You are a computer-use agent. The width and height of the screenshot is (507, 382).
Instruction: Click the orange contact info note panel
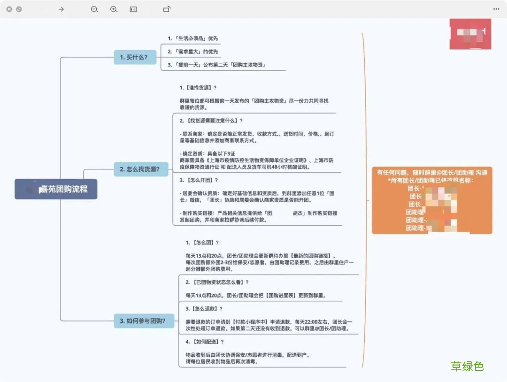coord(431,200)
